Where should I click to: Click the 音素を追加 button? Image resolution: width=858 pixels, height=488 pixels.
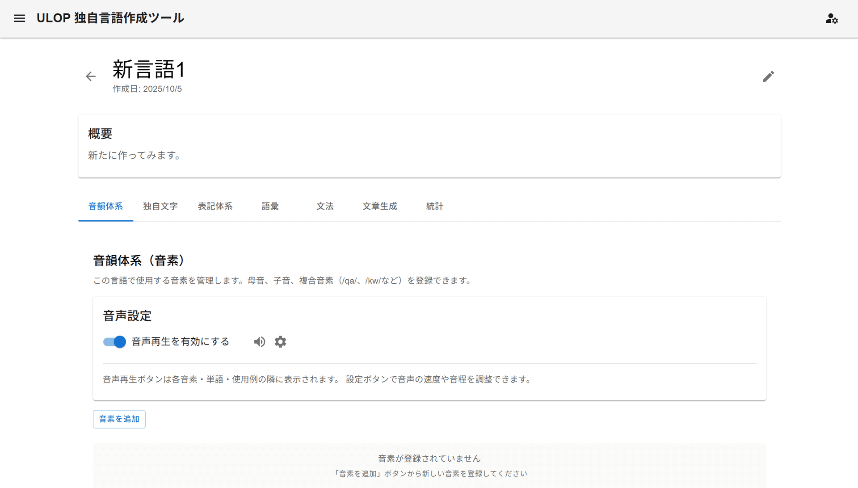pyautogui.click(x=119, y=419)
